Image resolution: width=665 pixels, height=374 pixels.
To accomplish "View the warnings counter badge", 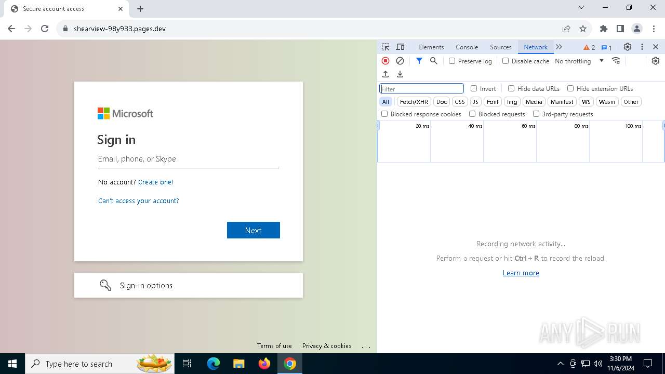I will (x=589, y=47).
